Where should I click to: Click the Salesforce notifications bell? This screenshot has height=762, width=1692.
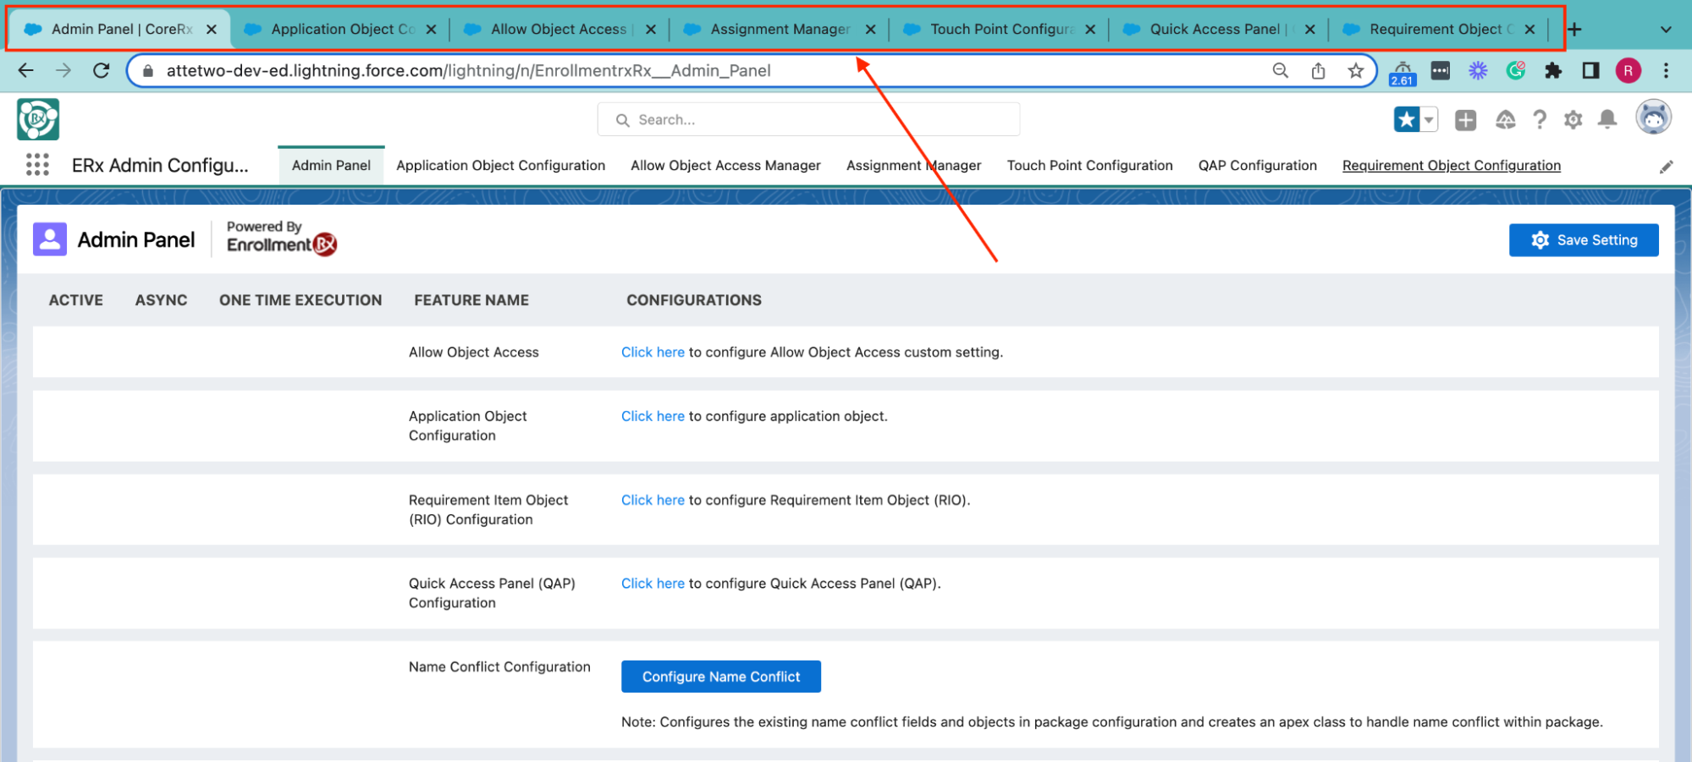1607,120
